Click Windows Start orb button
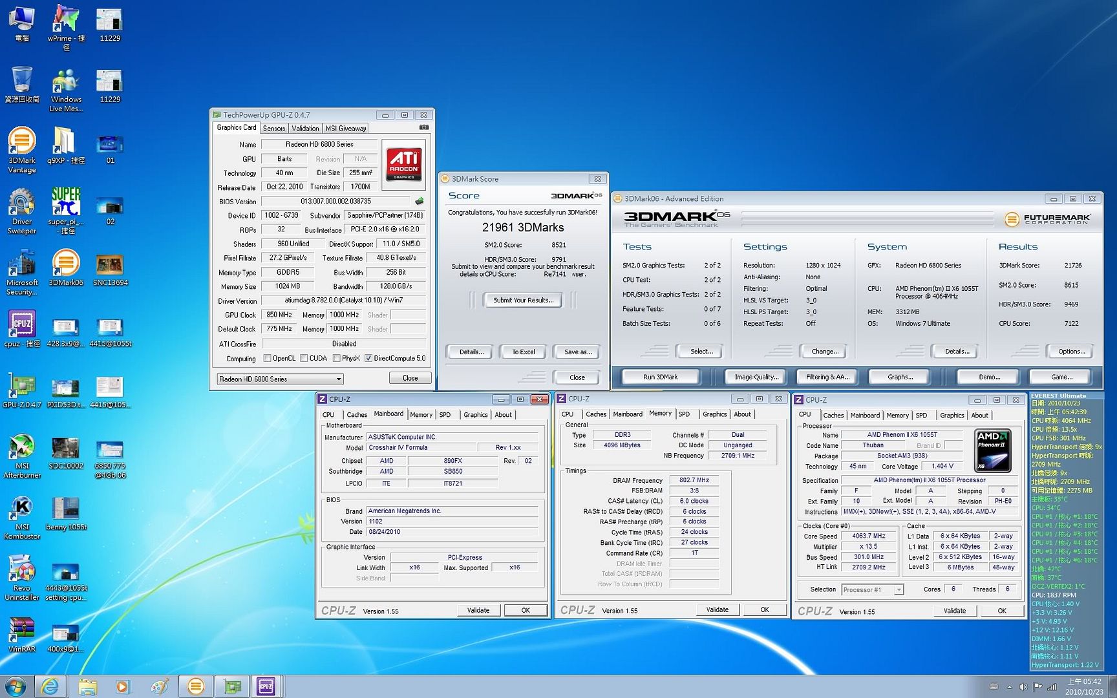This screenshot has height=698, width=1117. point(16,686)
